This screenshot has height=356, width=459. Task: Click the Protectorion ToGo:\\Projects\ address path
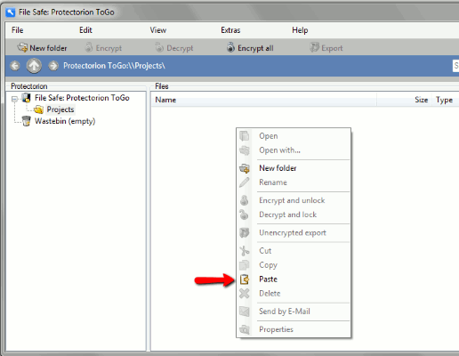[114, 66]
